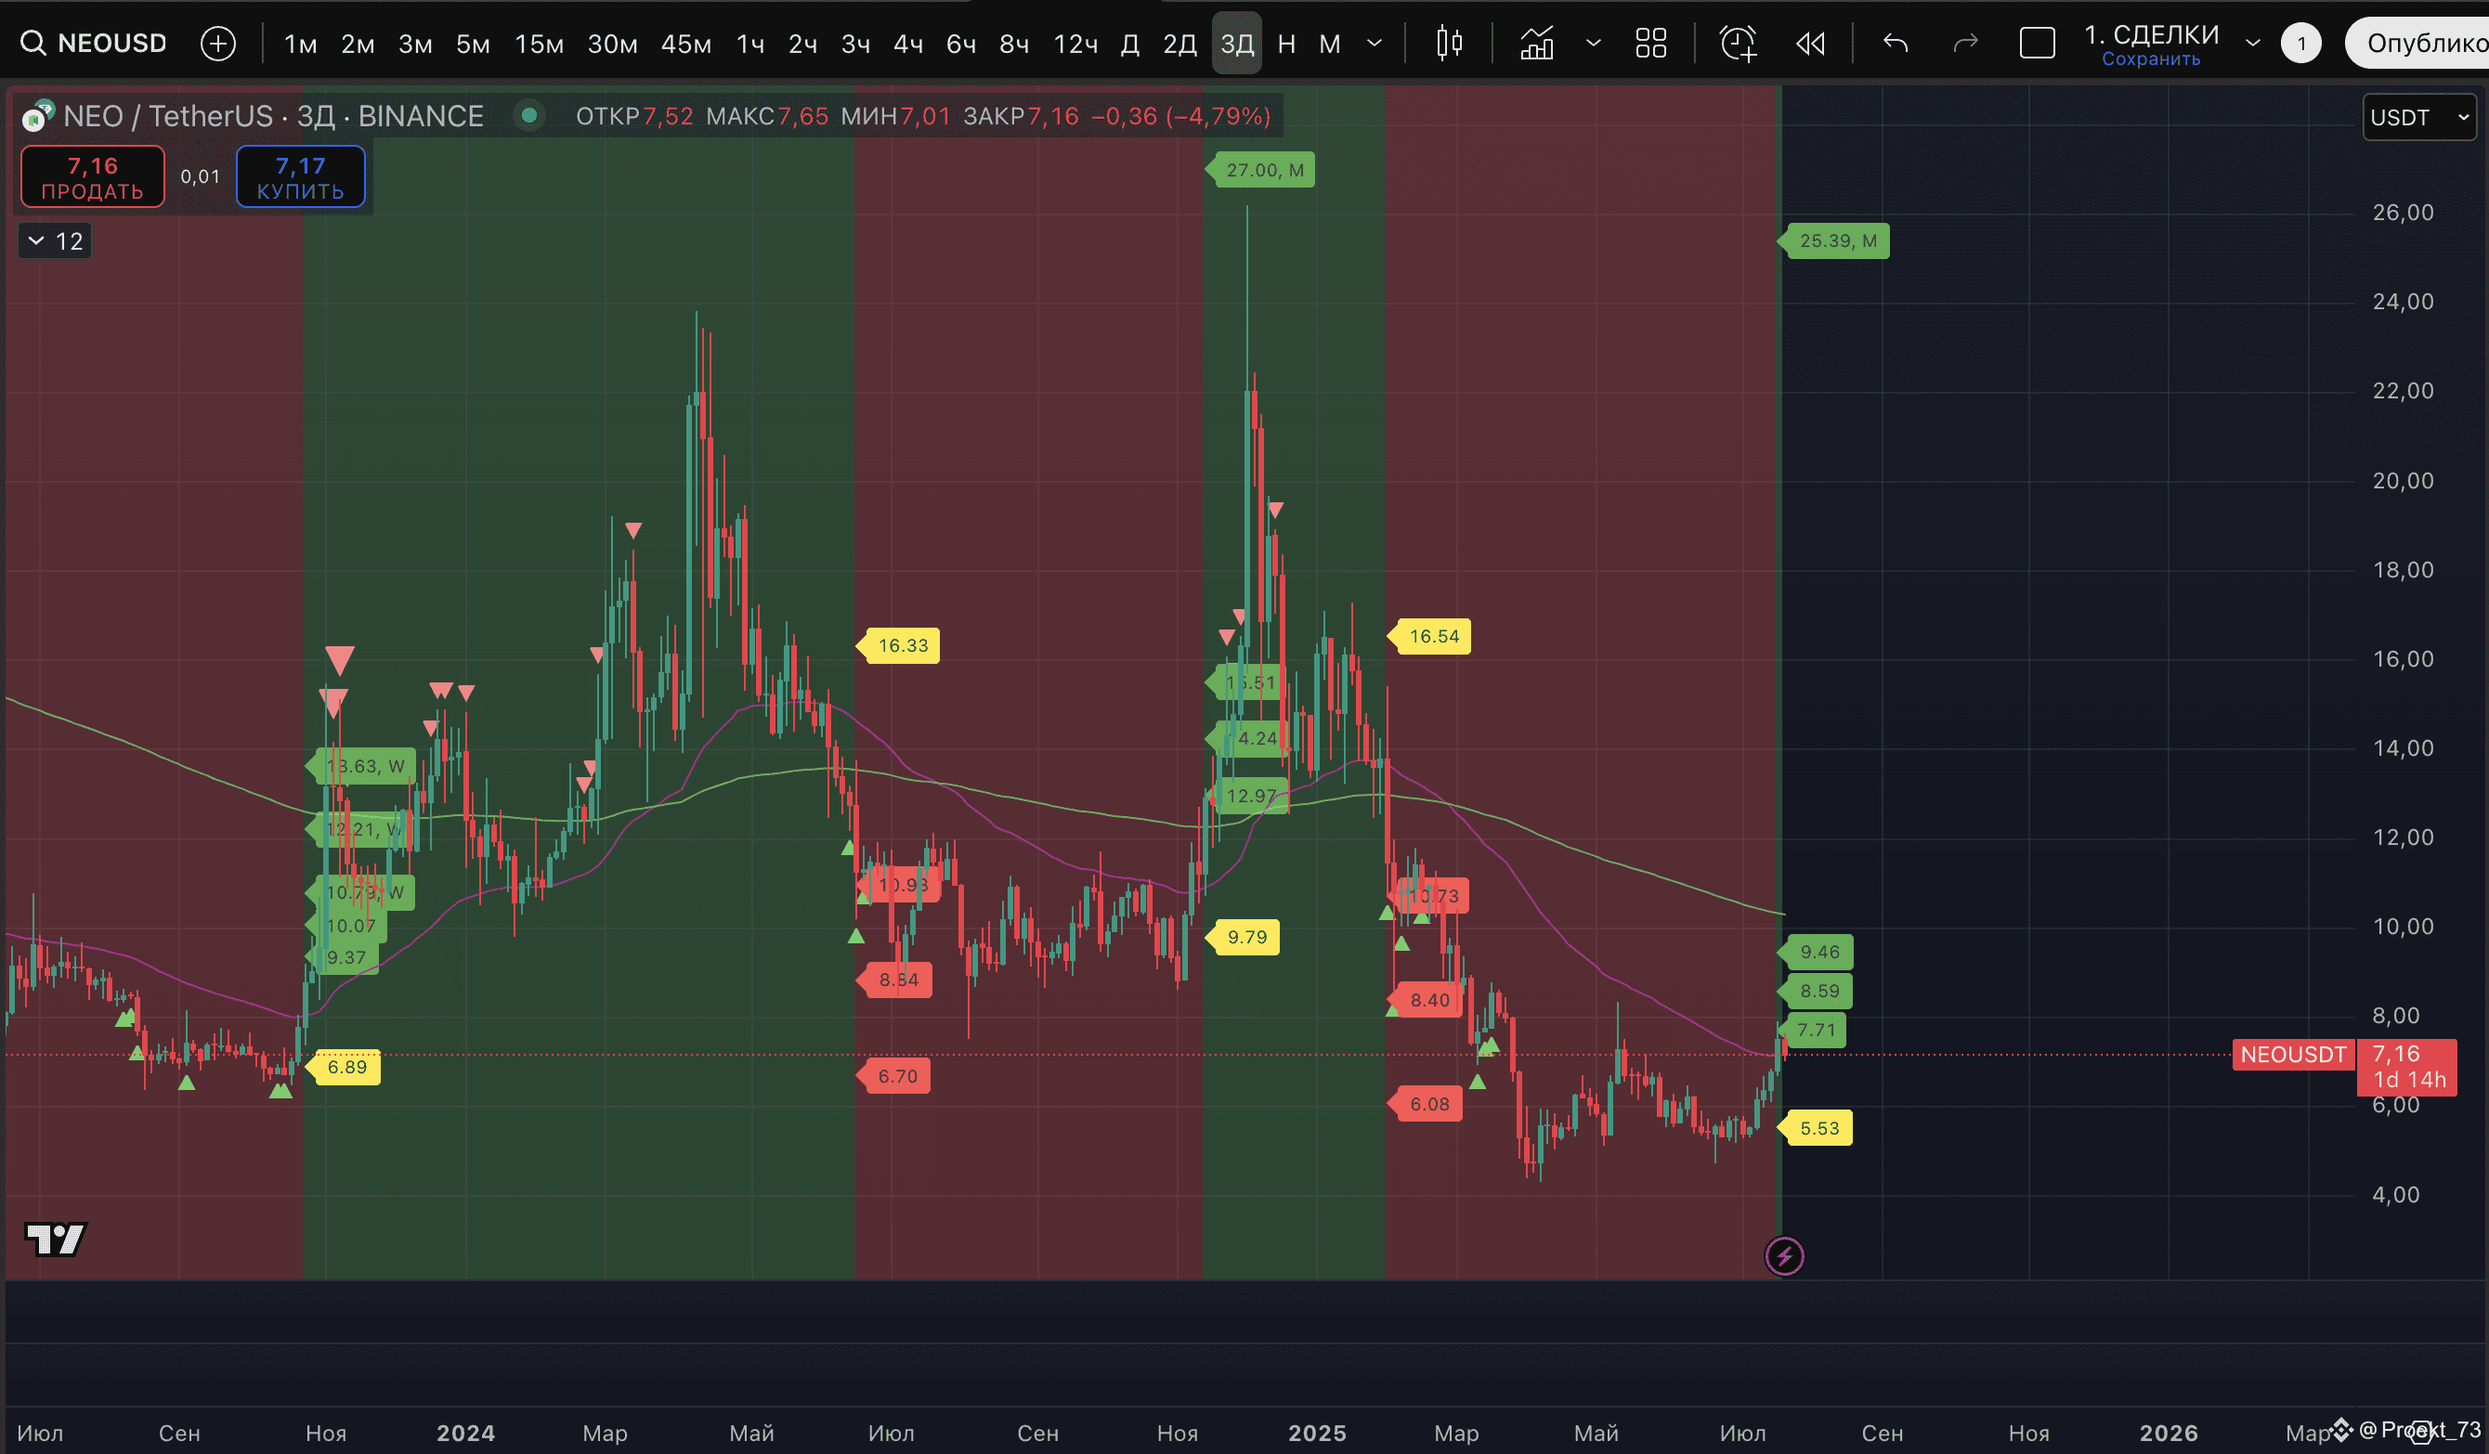Switch to 6ч timeframe

point(961,44)
